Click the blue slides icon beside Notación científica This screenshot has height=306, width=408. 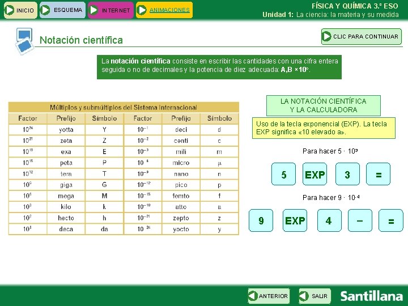[24, 41]
